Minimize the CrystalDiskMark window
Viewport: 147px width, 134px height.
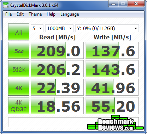click(x=113, y=4)
